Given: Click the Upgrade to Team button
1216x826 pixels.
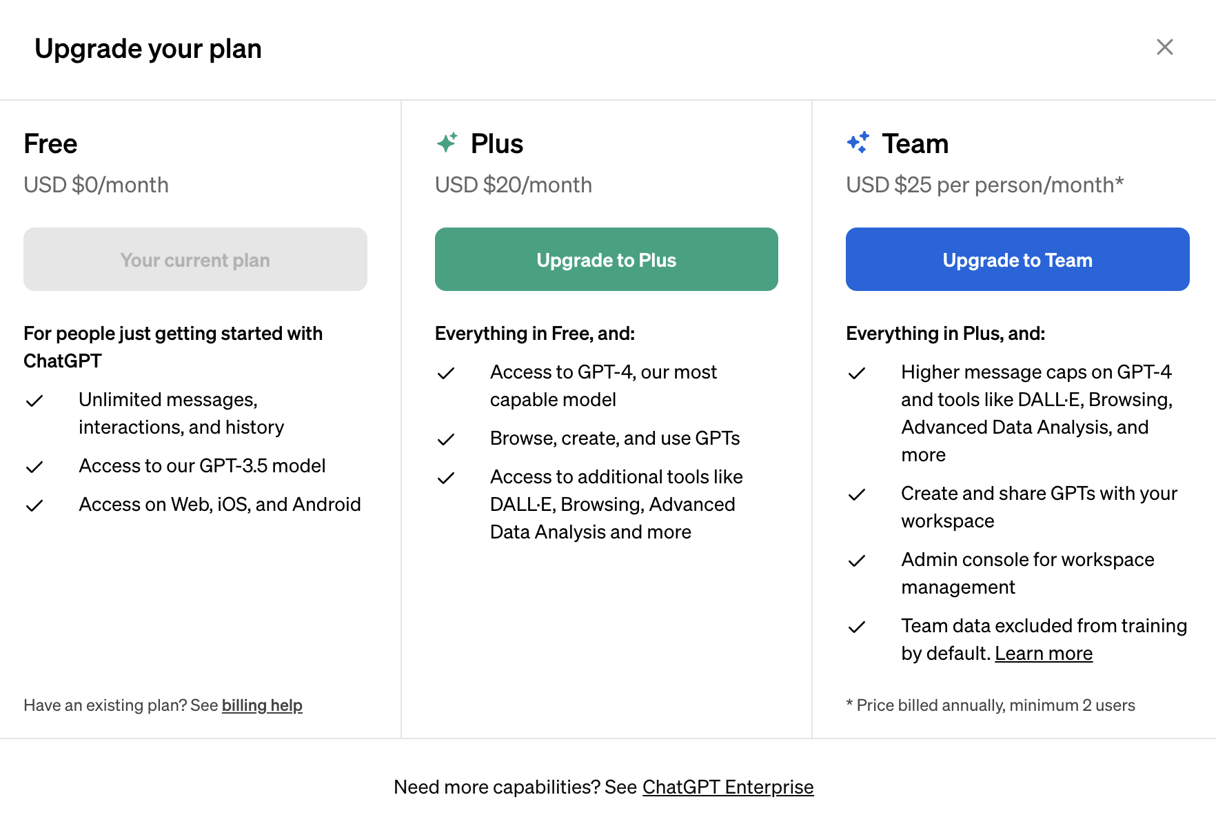Looking at the screenshot, I should pyautogui.click(x=1017, y=259).
